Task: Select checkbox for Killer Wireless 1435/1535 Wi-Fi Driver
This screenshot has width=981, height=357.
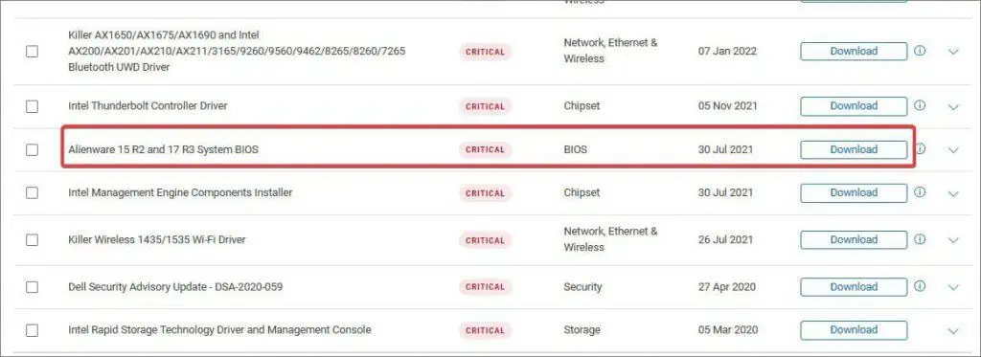Action: coord(32,240)
